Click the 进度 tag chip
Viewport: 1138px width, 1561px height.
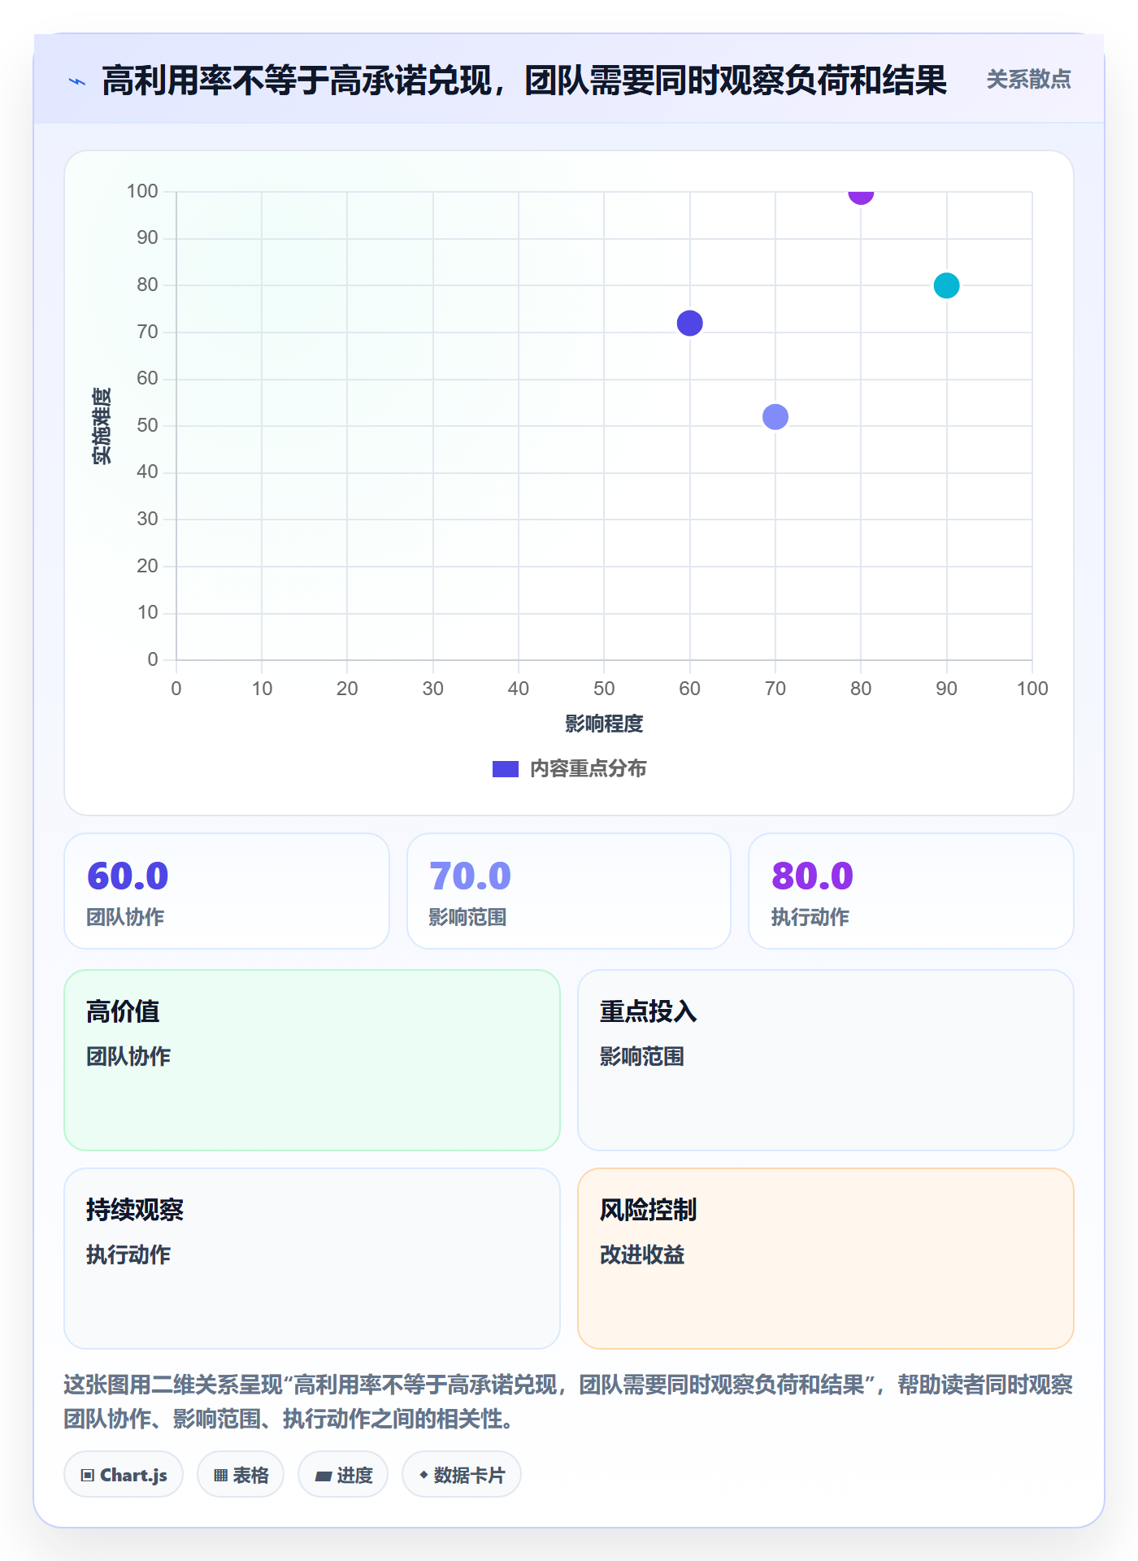click(343, 1475)
